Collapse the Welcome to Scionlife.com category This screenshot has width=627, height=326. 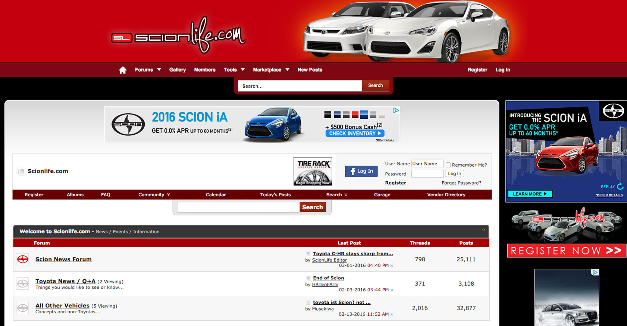pyautogui.click(x=483, y=230)
